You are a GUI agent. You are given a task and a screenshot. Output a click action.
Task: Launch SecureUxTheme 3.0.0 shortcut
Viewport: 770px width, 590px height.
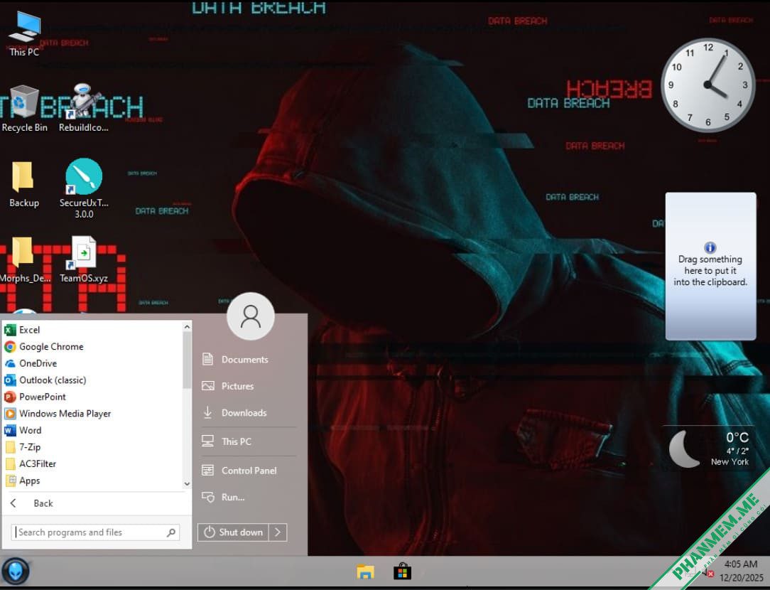(84, 188)
